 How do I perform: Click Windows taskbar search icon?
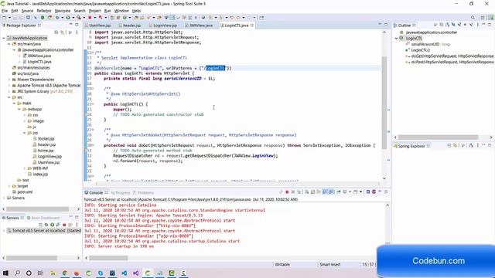tap(17, 273)
